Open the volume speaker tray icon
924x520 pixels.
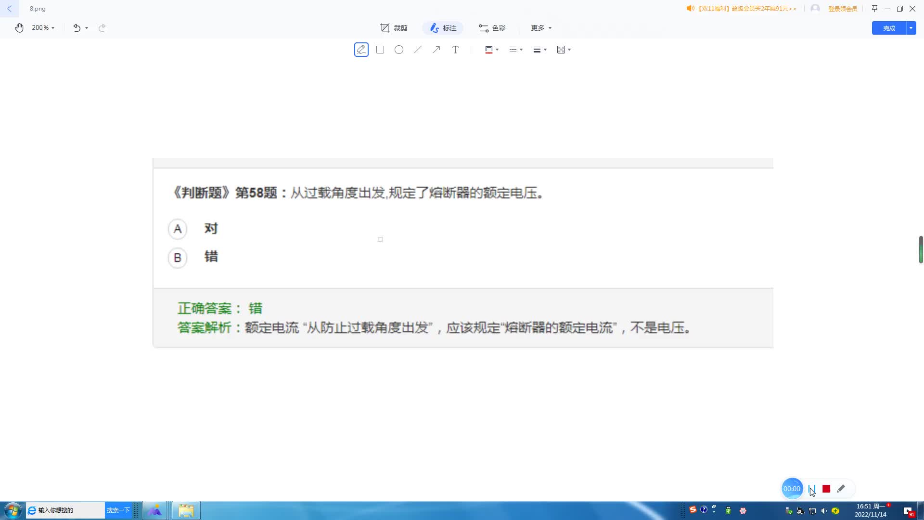click(824, 511)
